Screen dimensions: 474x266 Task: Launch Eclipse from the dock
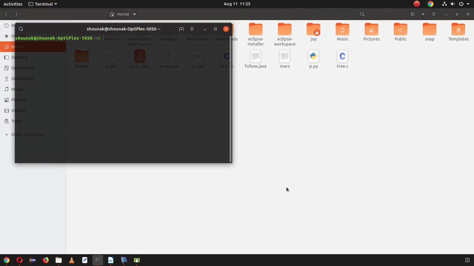click(33, 260)
